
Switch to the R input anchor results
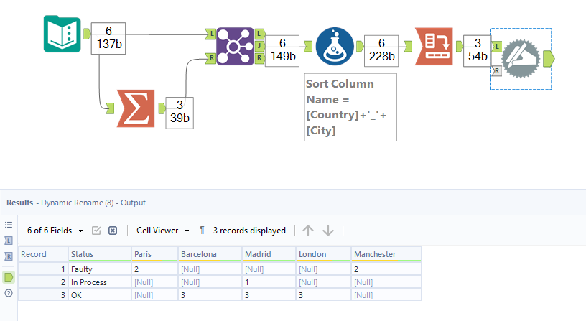tap(9, 256)
